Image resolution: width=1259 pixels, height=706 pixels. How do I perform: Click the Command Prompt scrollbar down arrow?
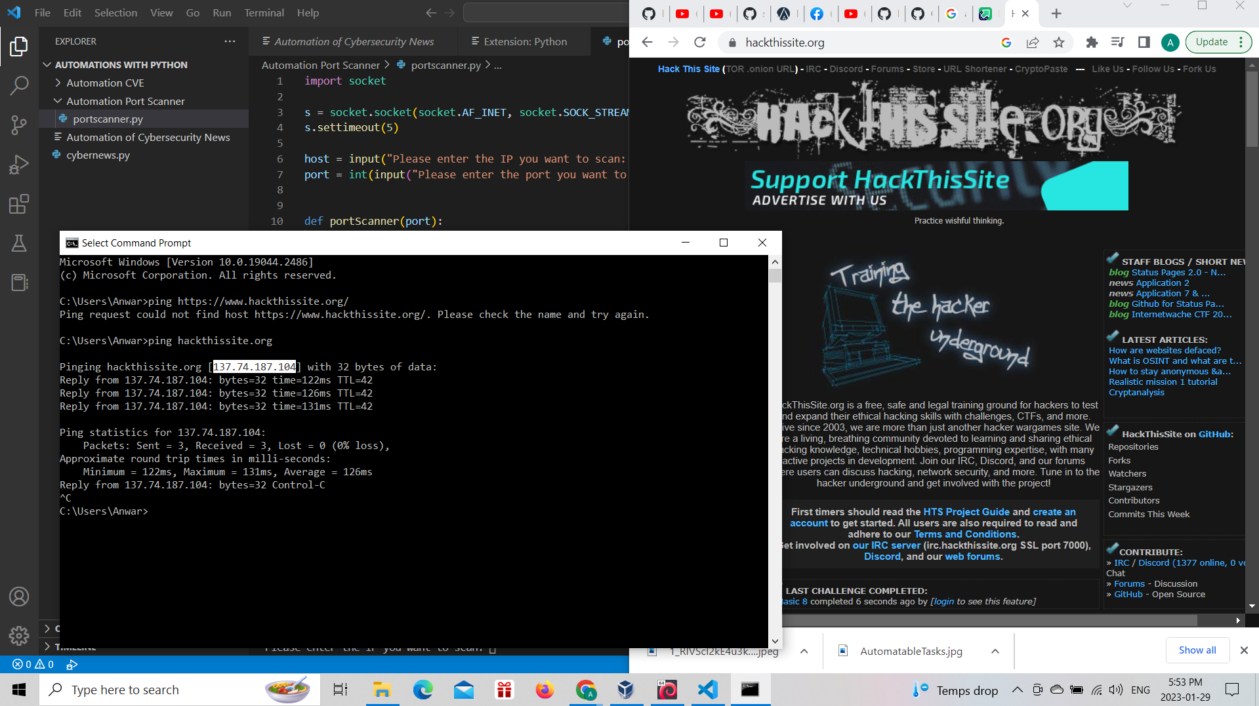click(775, 641)
